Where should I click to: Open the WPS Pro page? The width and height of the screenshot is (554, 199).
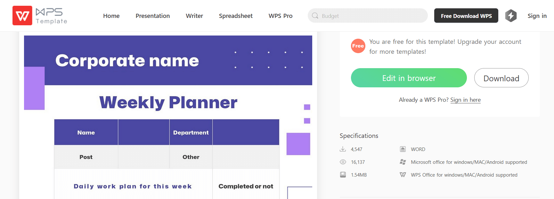(x=280, y=16)
